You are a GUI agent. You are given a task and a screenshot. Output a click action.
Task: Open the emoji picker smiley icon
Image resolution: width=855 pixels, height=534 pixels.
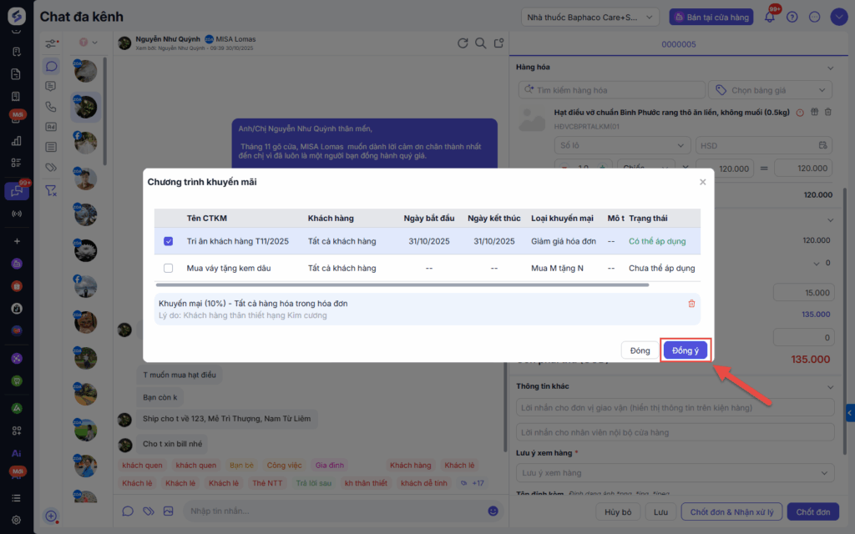point(493,511)
